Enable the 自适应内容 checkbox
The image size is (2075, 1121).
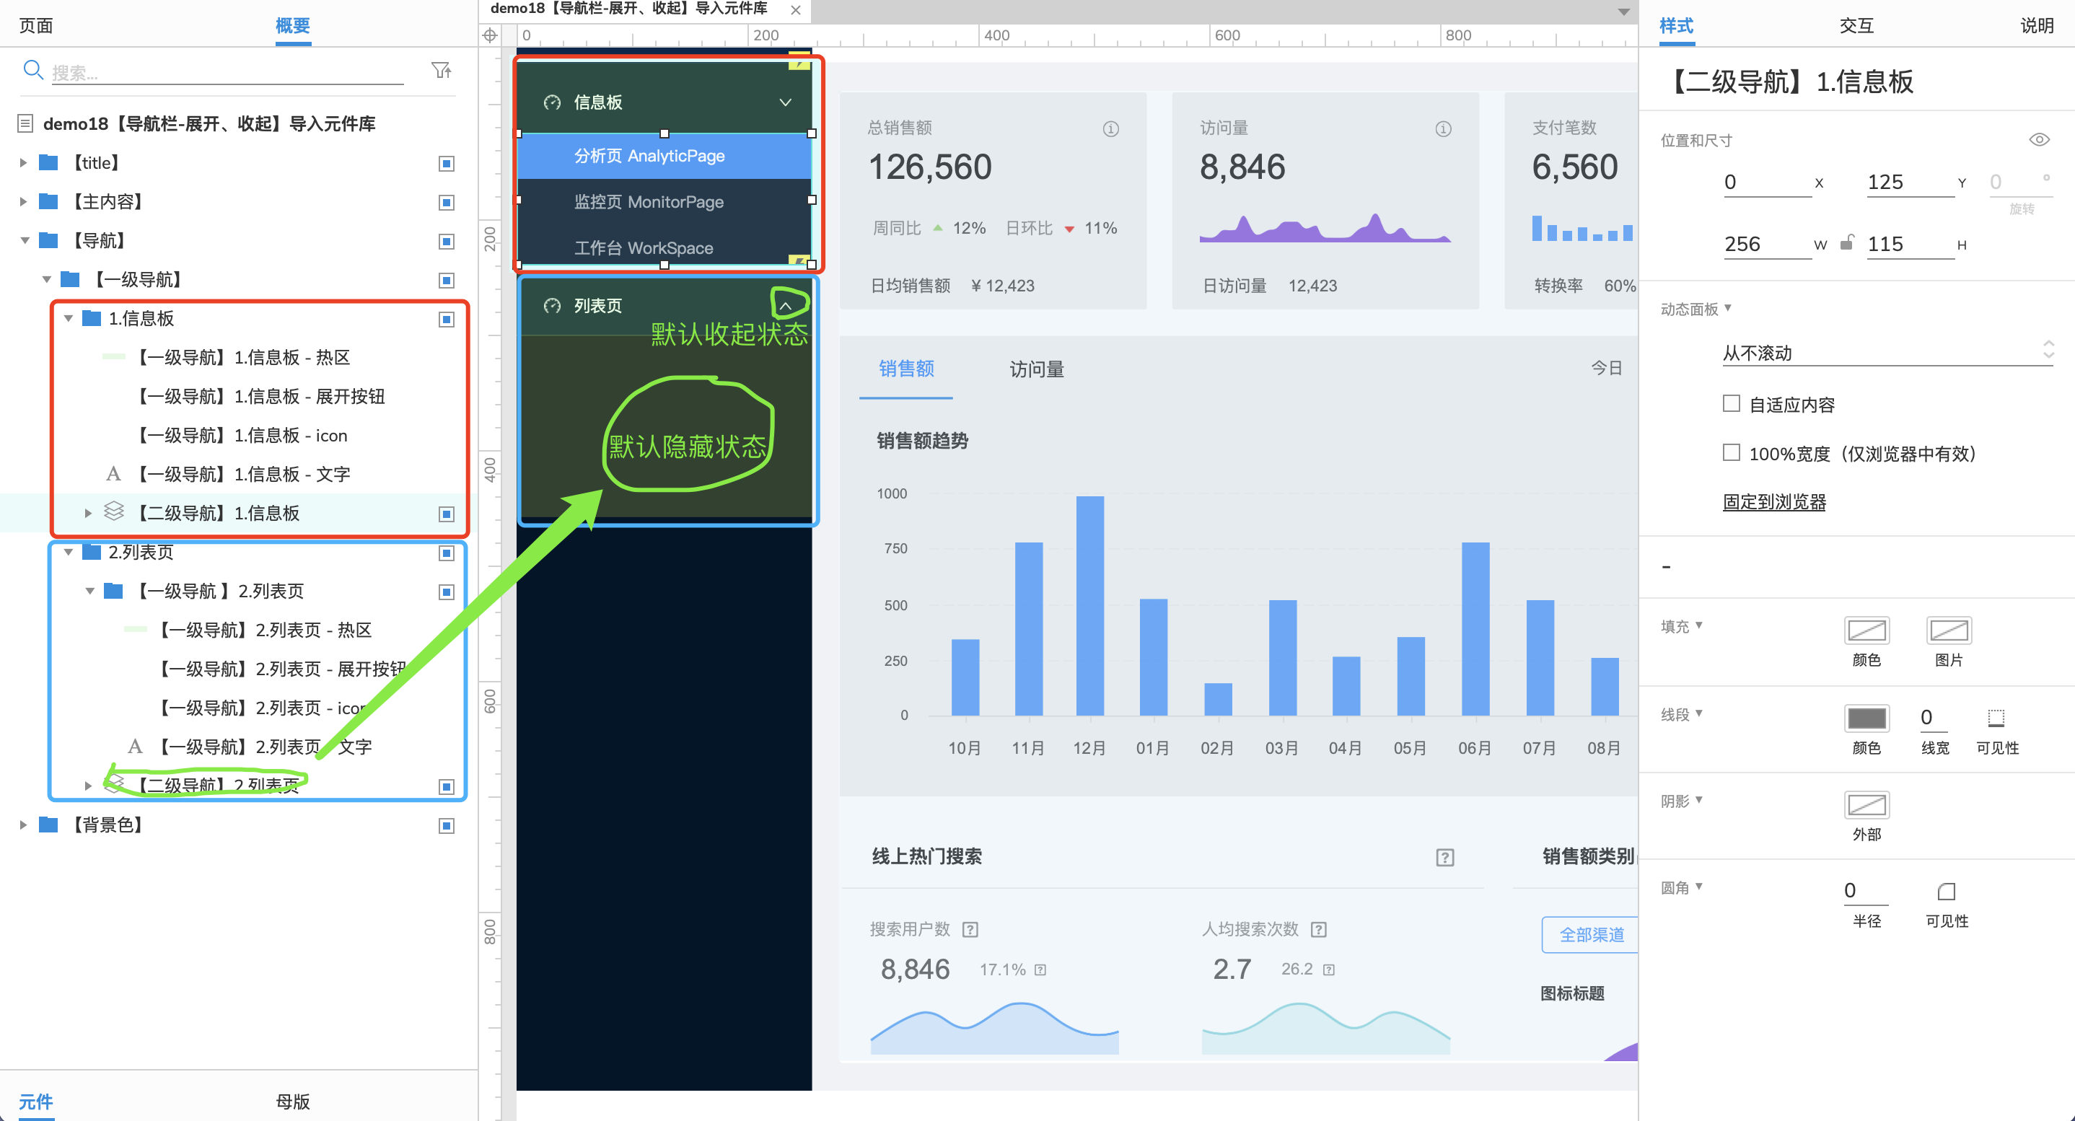[1731, 403]
